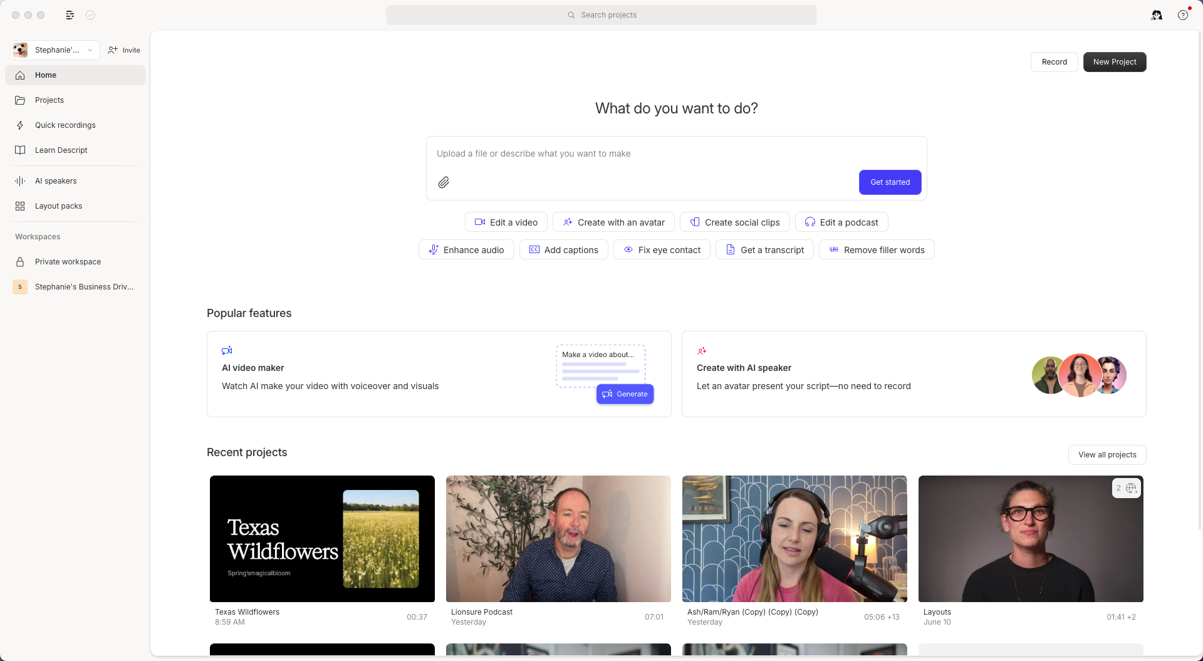1203x661 pixels.
Task: Click the Search projects field
Action: (x=601, y=14)
